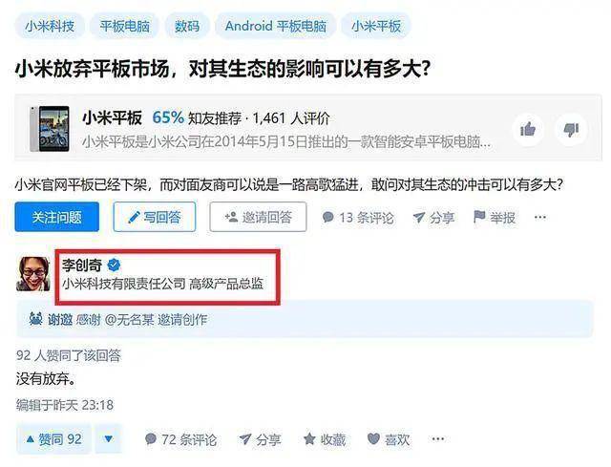The width and height of the screenshot is (611, 467).
Task: Upvote the answer with 赞同 92
Action: [x=53, y=439]
